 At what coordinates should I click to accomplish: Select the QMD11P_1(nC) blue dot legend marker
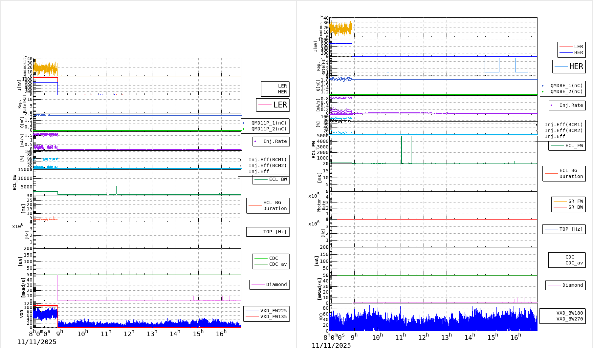pyautogui.click(x=243, y=123)
